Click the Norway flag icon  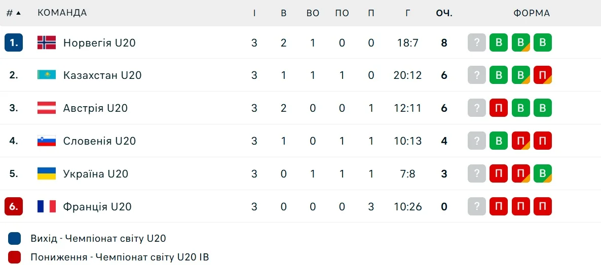[47, 43]
